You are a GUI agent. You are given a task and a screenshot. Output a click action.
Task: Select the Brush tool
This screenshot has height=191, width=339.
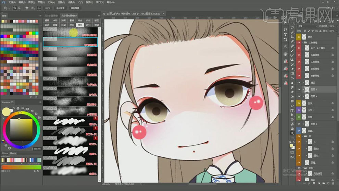point(292,50)
